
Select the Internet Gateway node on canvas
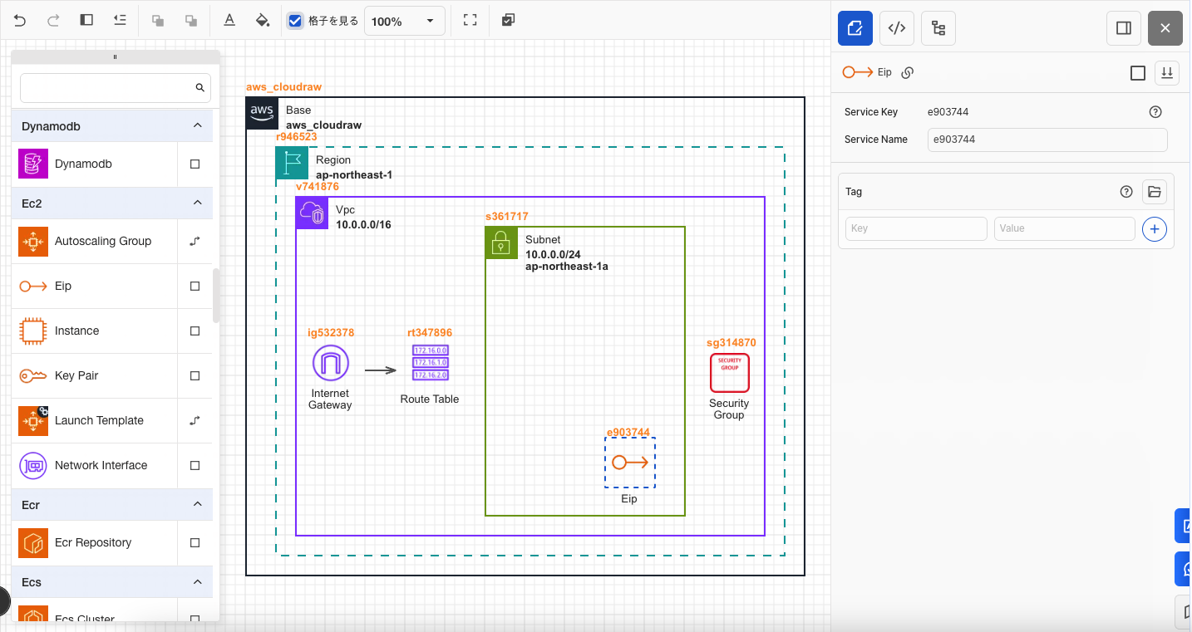coord(331,364)
